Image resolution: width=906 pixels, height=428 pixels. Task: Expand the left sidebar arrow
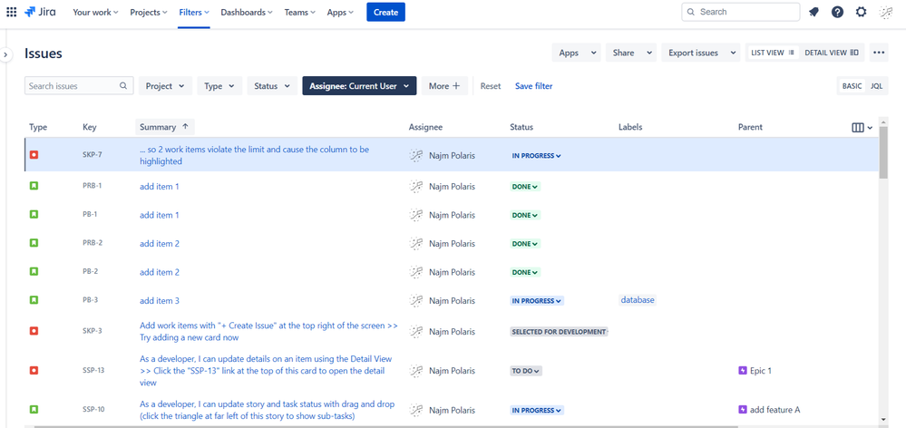click(5, 54)
